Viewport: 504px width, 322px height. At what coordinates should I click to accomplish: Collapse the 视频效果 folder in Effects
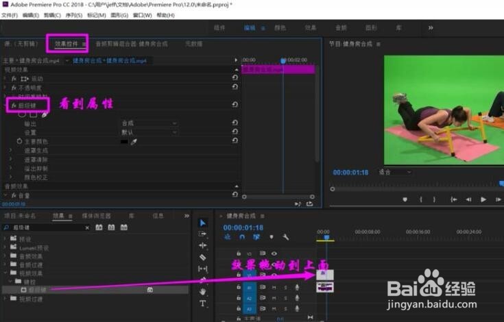pyautogui.click(x=5, y=273)
